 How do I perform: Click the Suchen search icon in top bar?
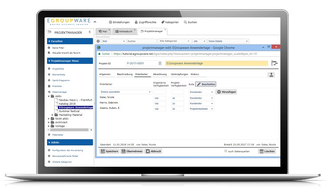[185, 22]
